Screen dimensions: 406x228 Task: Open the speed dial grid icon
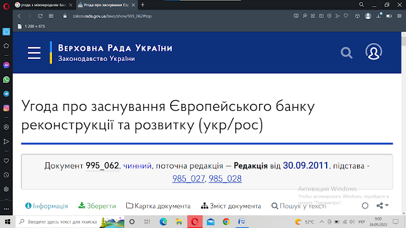click(51, 16)
